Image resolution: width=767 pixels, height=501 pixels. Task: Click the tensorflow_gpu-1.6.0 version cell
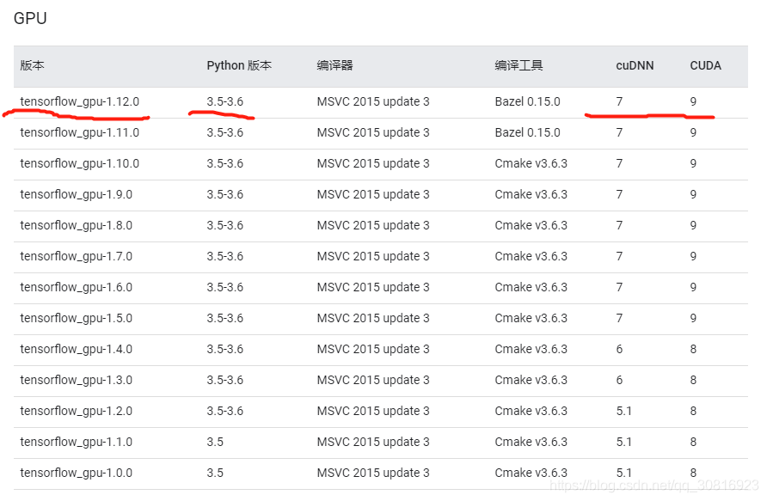(77, 287)
